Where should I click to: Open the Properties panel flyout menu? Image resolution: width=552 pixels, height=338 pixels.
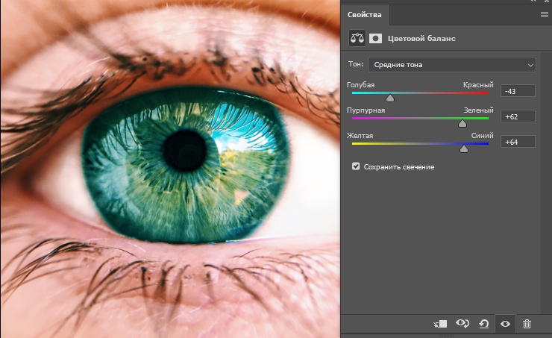[545, 14]
